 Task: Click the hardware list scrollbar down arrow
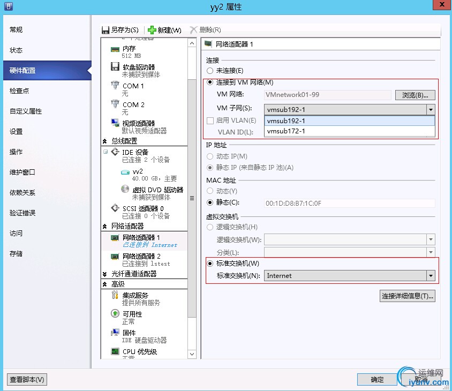coord(192,354)
